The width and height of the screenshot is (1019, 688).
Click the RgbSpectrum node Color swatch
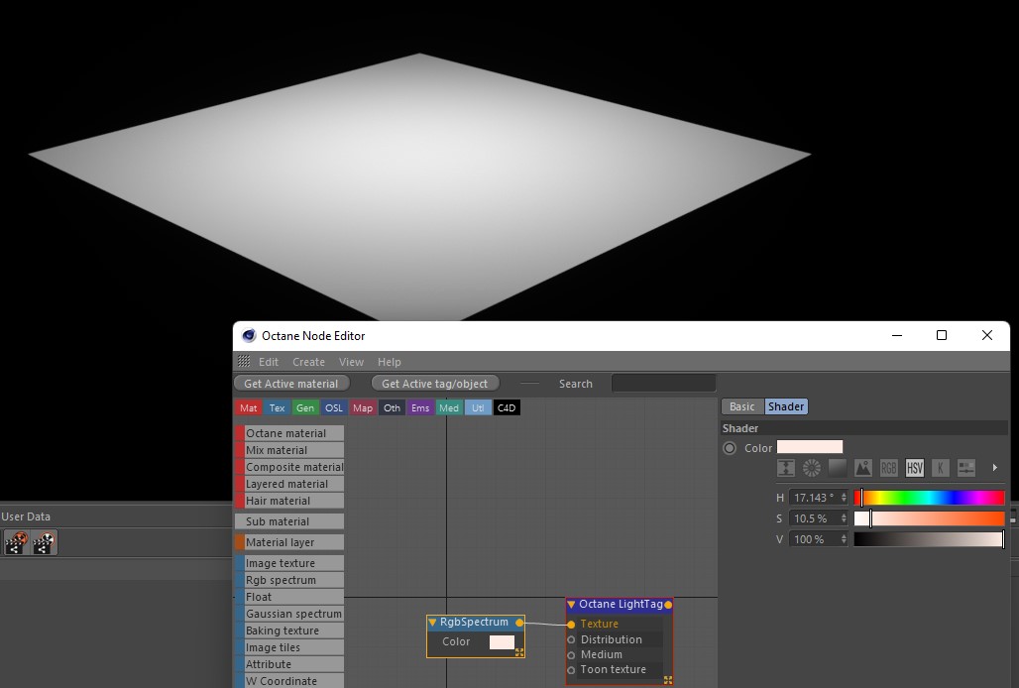pos(502,641)
